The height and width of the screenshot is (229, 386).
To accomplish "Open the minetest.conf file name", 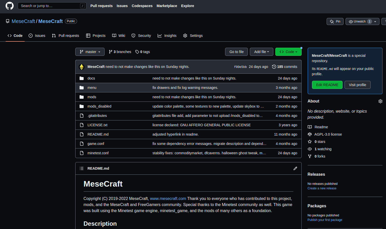I will (98, 153).
